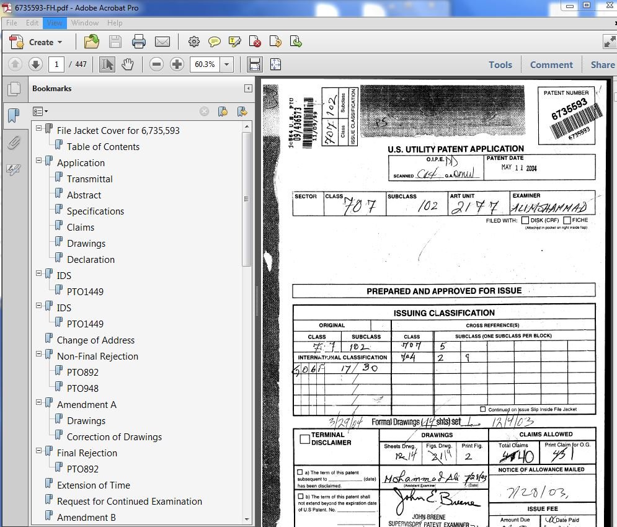Open the Signatures panel icon

pos(14,170)
